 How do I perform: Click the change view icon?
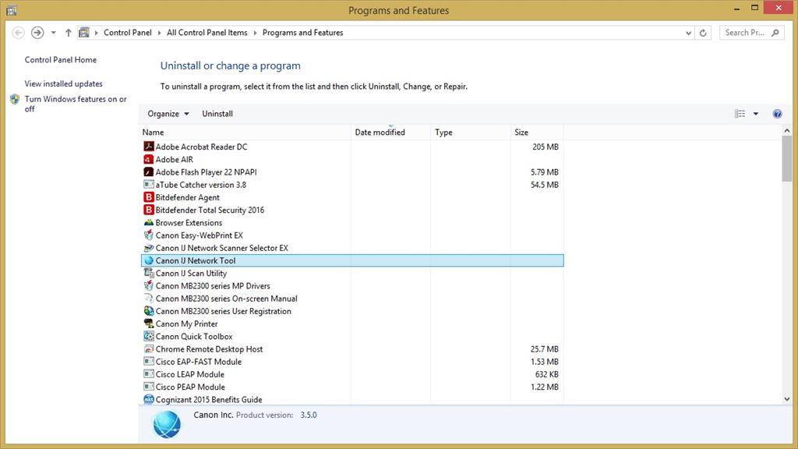(x=740, y=114)
